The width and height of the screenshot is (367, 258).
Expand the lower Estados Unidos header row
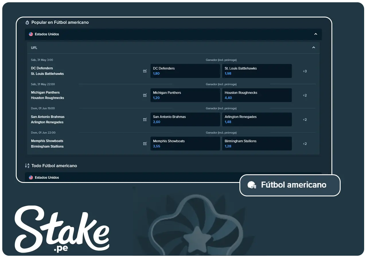coord(173,177)
